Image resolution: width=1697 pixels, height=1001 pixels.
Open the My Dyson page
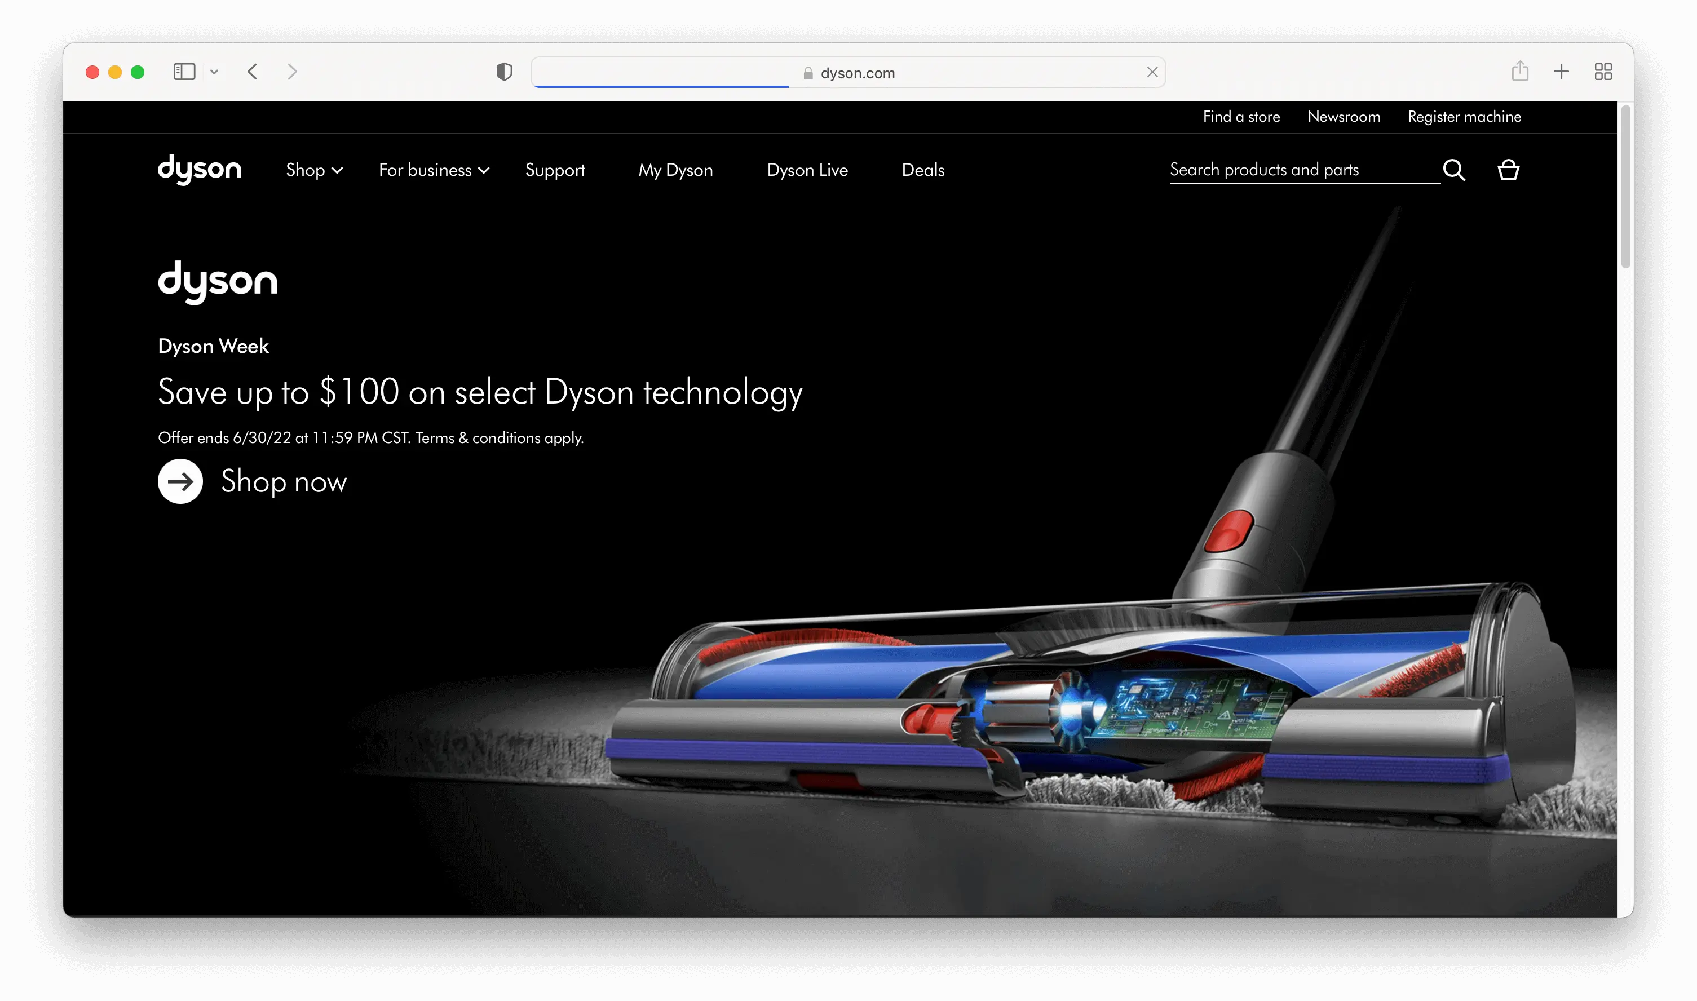tap(675, 170)
